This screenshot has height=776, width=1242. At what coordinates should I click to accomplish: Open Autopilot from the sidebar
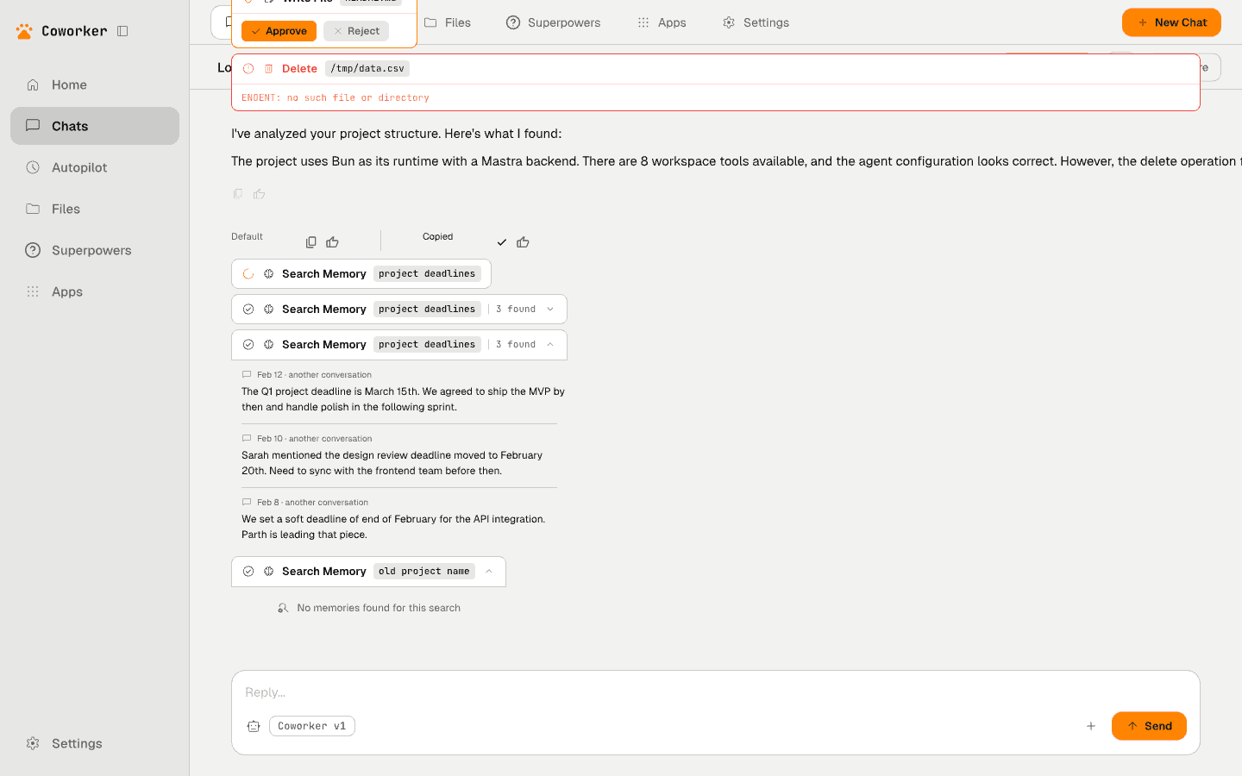point(79,167)
